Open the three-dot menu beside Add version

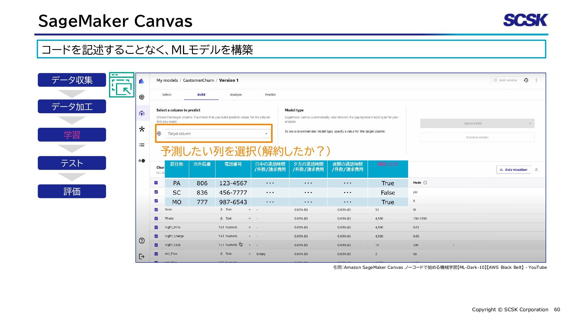[536, 80]
